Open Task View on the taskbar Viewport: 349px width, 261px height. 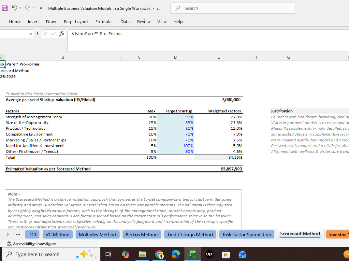108,254
